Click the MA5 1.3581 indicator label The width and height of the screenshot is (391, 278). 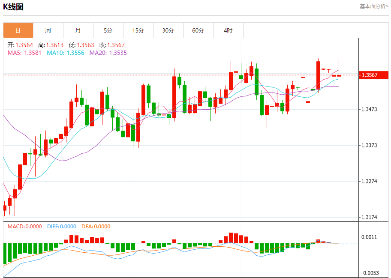pos(24,53)
